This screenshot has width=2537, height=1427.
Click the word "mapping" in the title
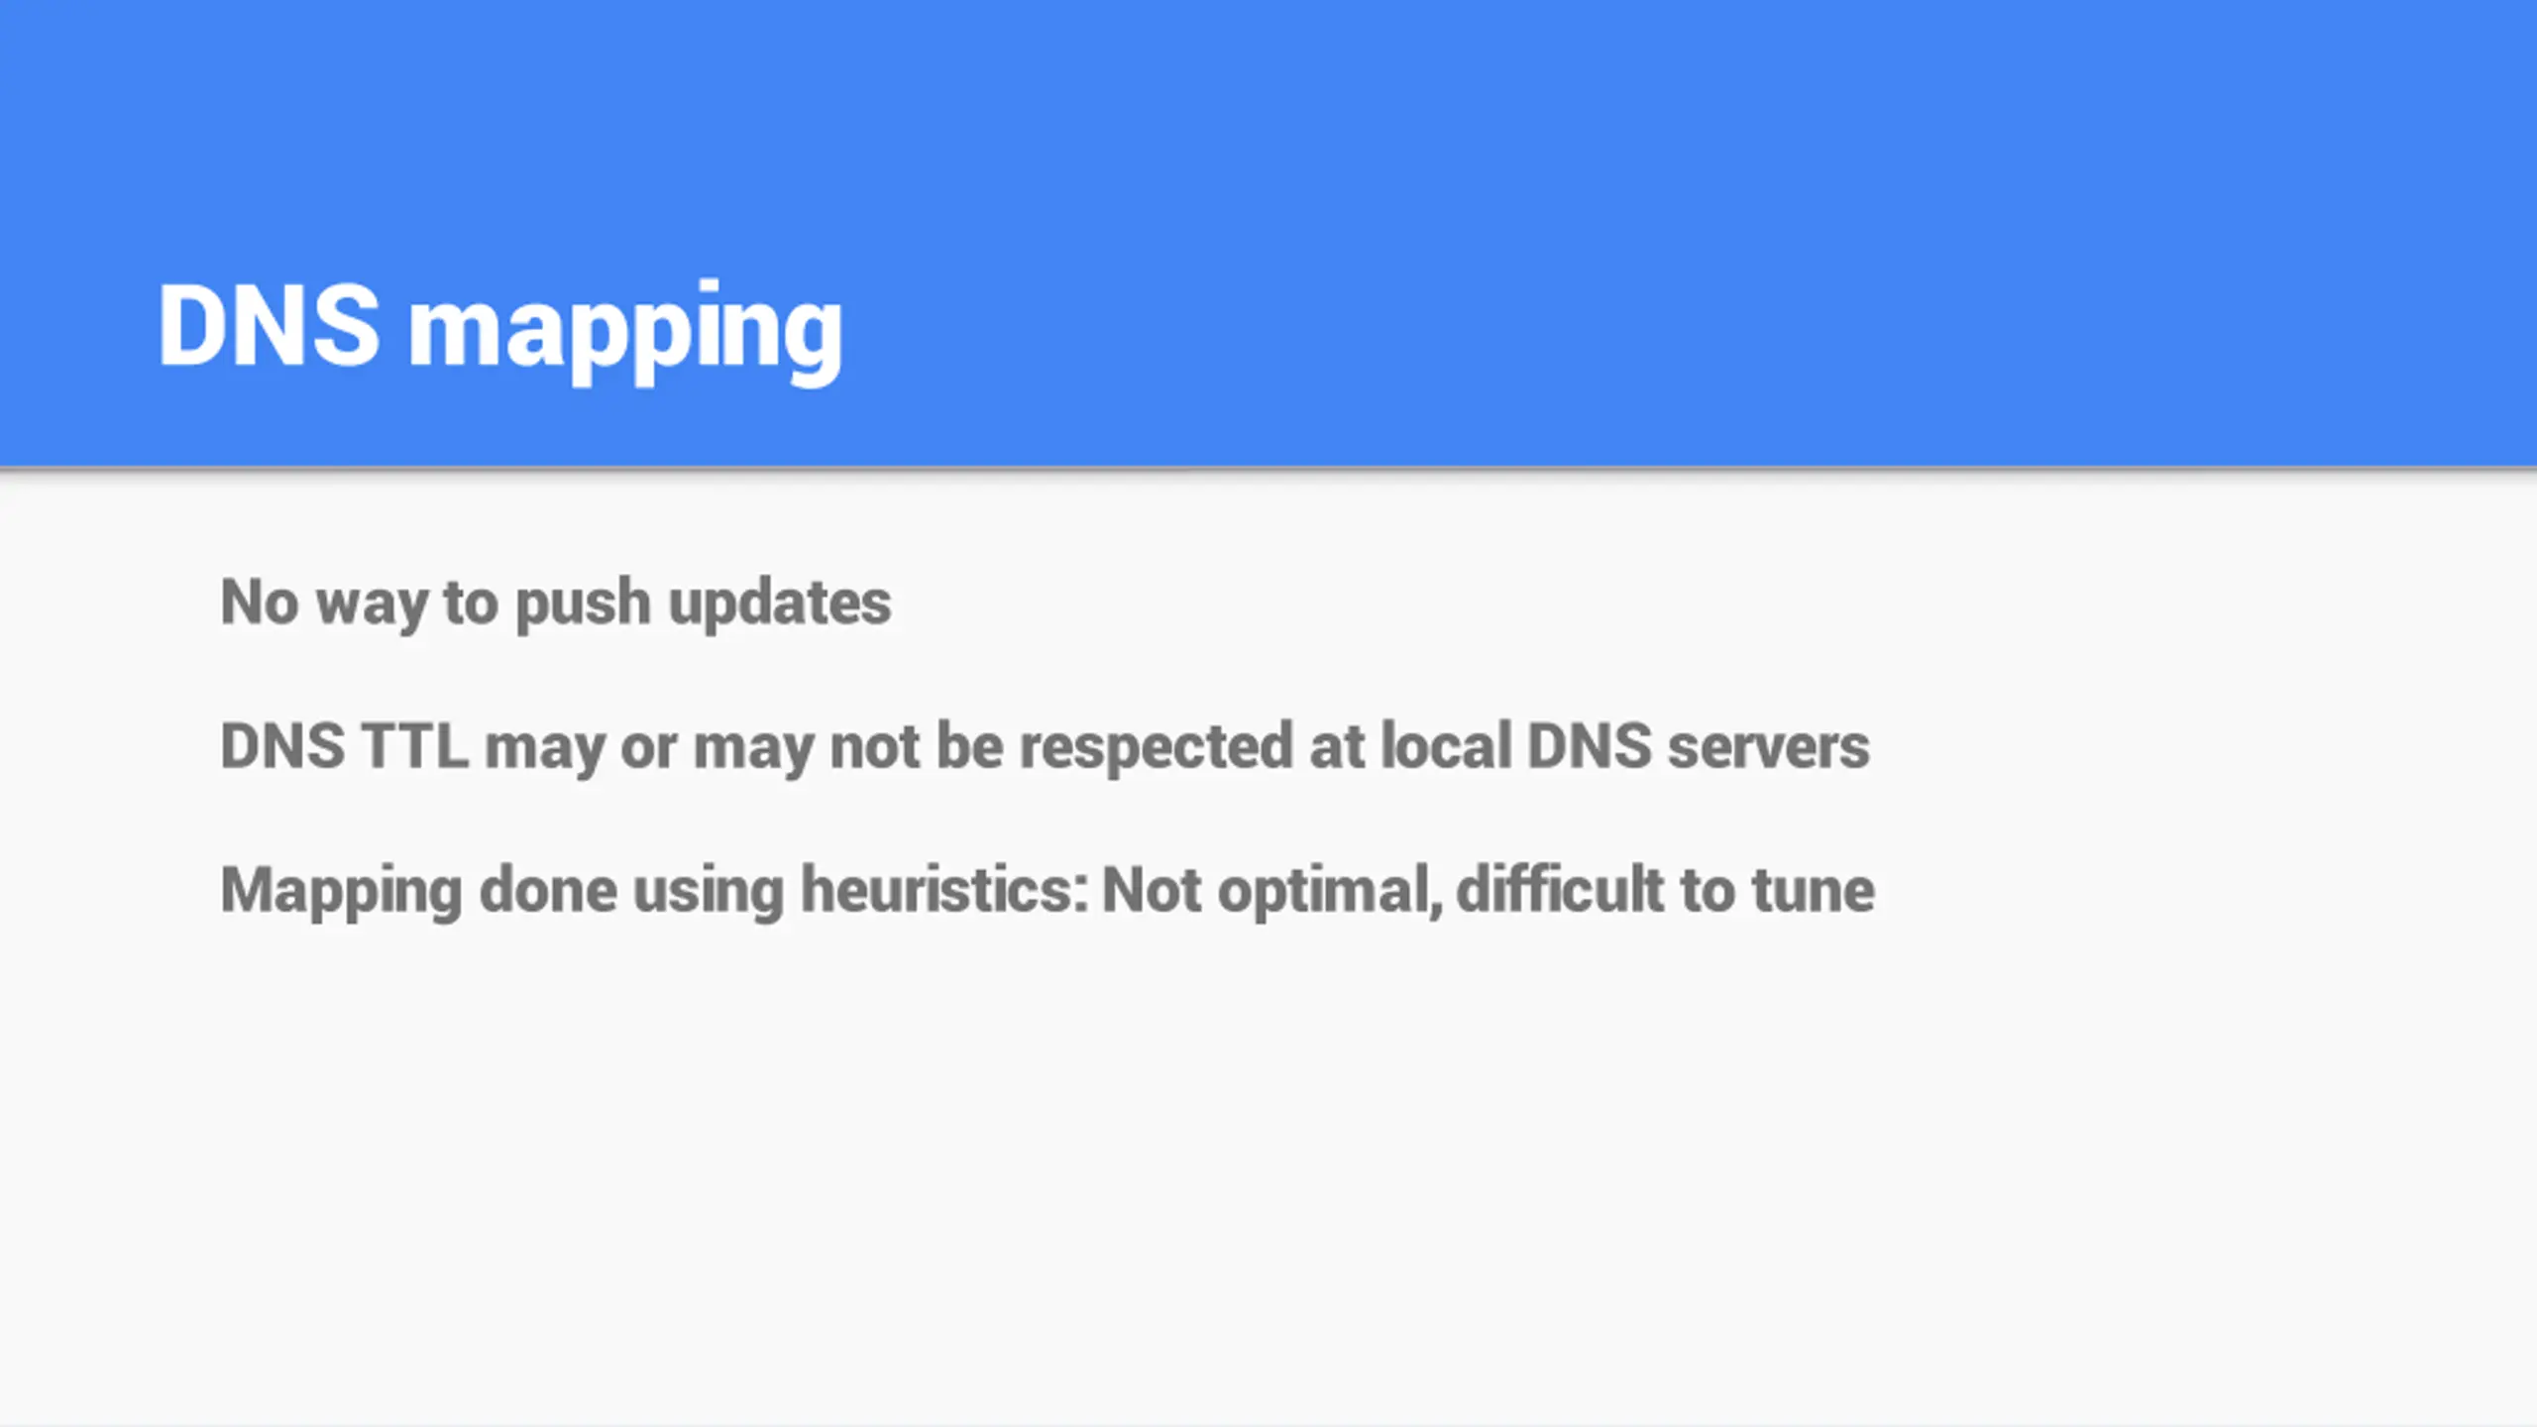[625, 332]
